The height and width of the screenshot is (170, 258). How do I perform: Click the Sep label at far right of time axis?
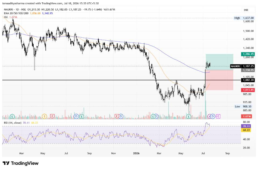[x=227, y=153]
